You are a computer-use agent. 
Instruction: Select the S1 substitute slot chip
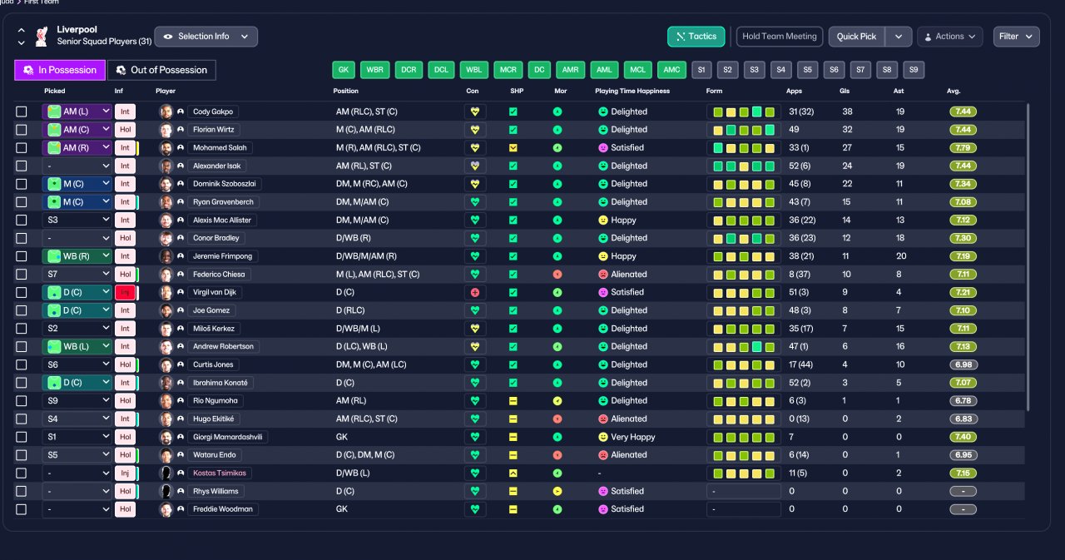pos(701,70)
